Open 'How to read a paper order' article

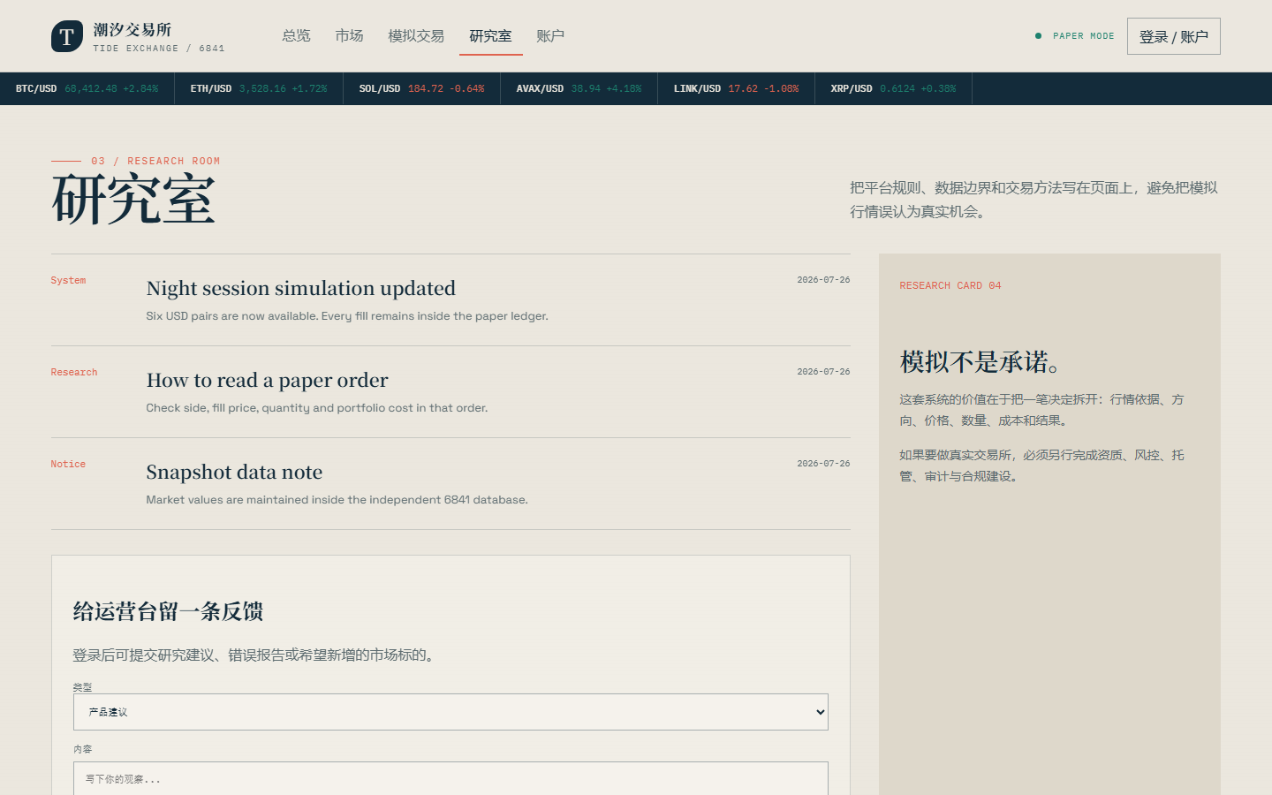268,380
